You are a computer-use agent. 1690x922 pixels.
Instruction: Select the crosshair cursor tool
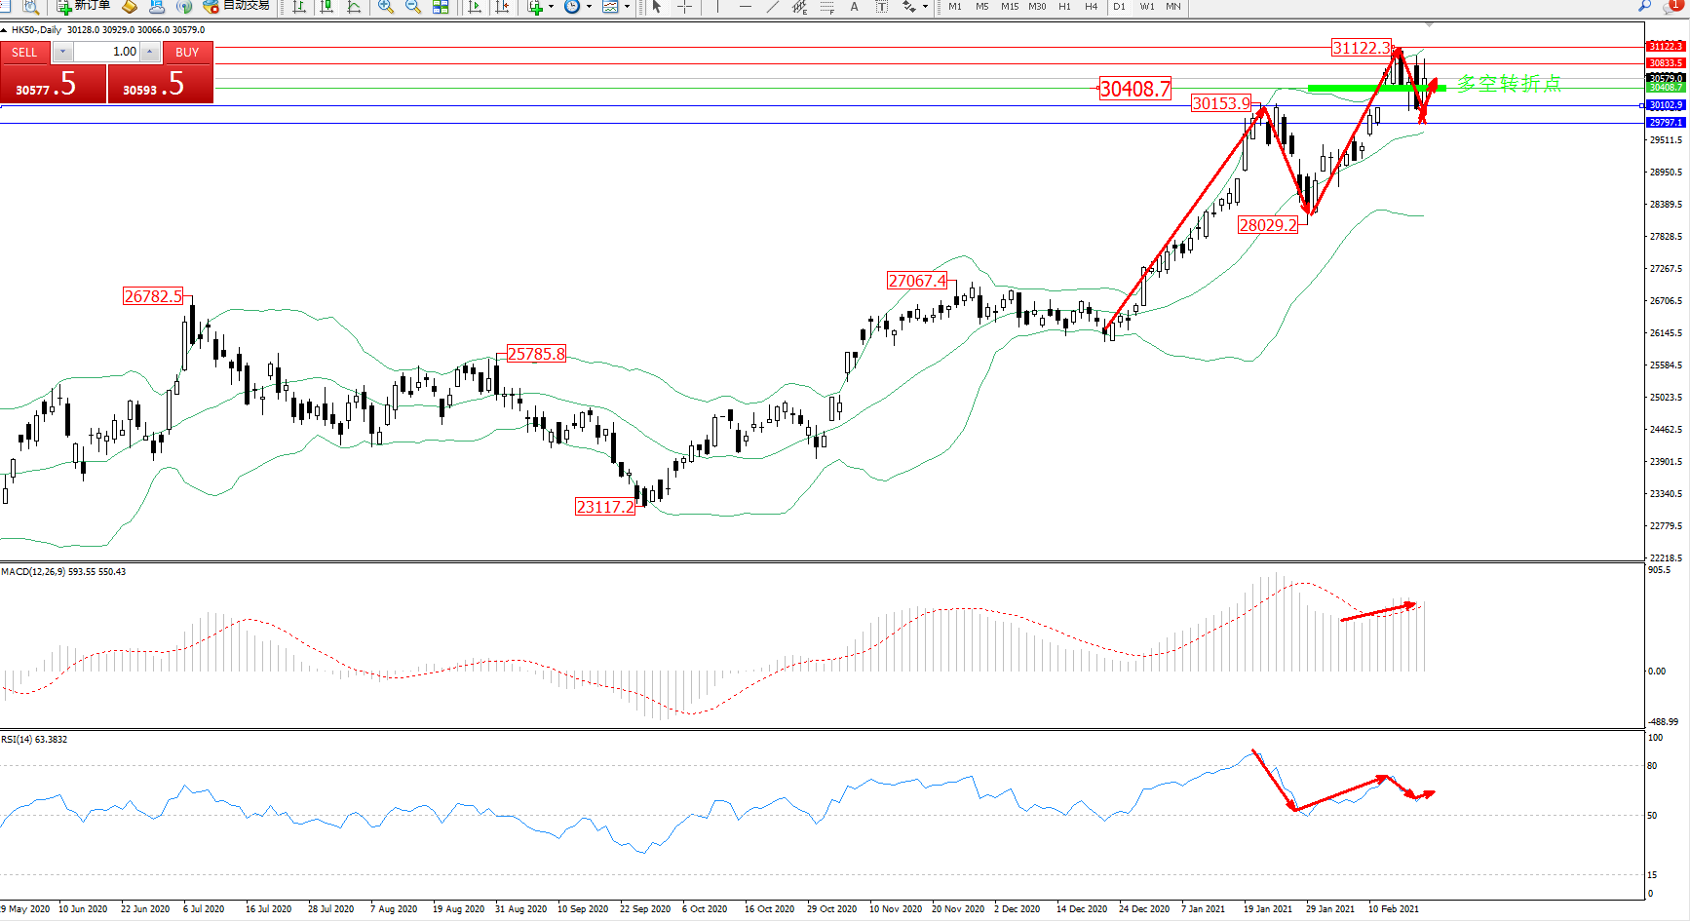coord(685,7)
